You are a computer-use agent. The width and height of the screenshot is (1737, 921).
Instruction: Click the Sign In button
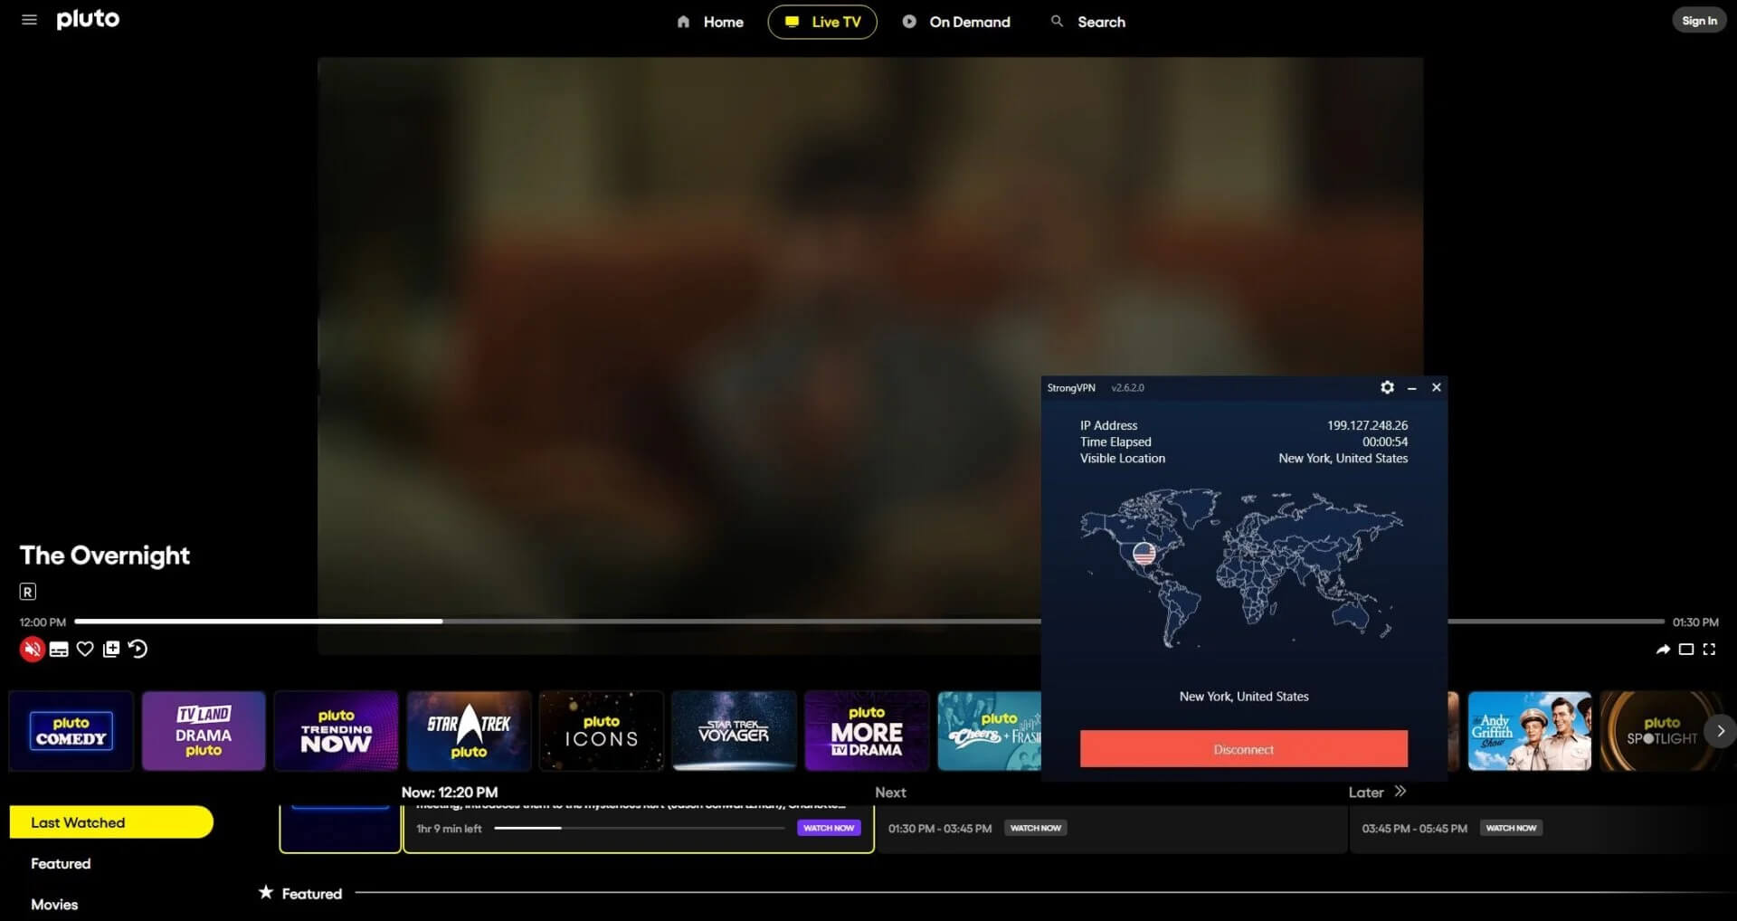point(1699,21)
